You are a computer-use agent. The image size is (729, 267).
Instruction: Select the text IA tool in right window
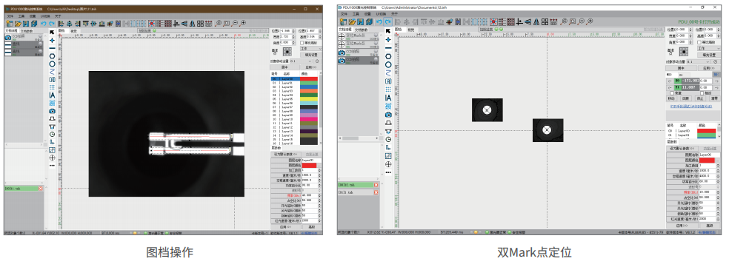pos(387,98)
